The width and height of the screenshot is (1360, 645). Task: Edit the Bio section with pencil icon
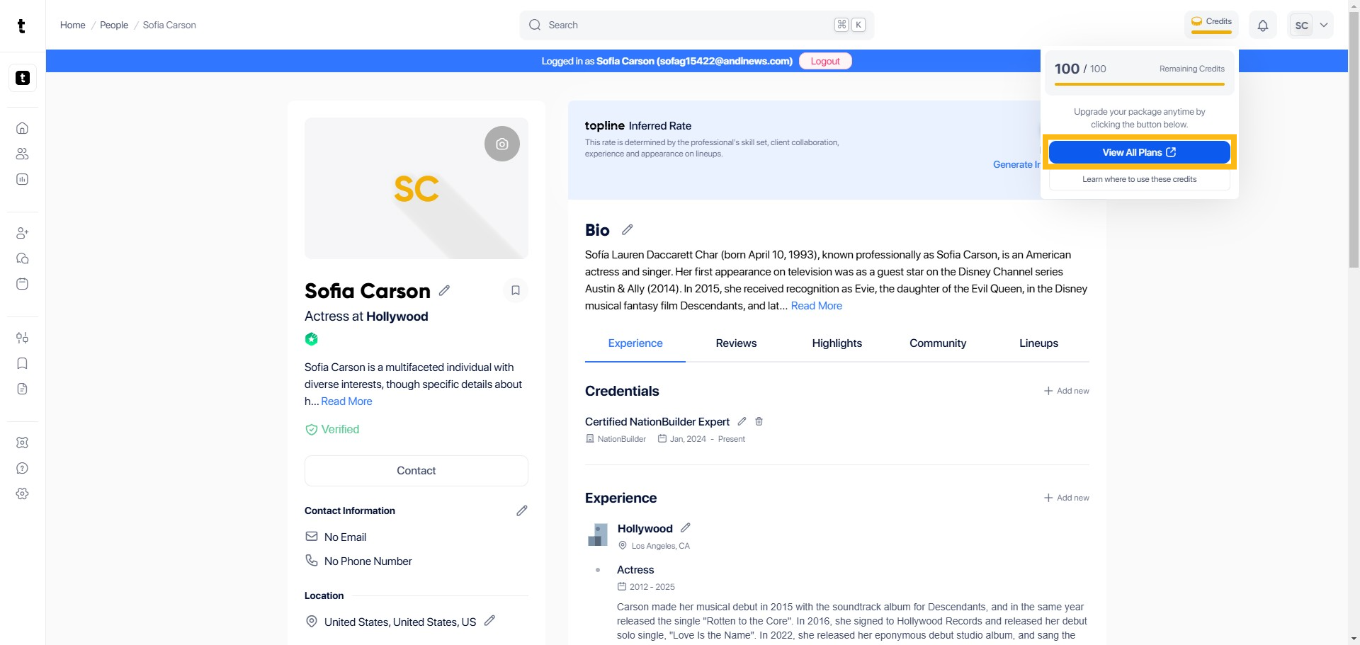[x=627, y=229]
